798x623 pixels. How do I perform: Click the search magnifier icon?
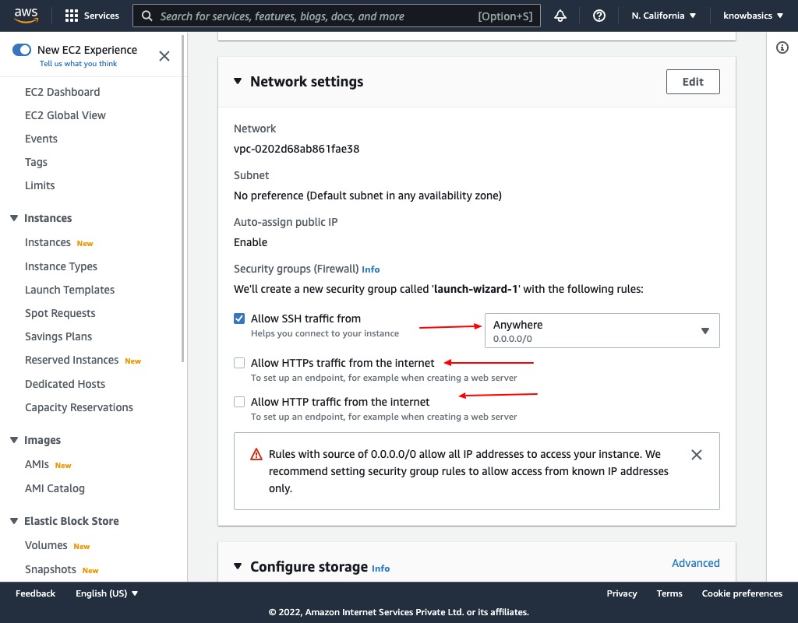click(x=147, y=16)
